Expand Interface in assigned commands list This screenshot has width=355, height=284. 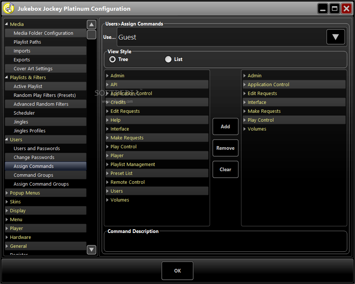[244, 102]
